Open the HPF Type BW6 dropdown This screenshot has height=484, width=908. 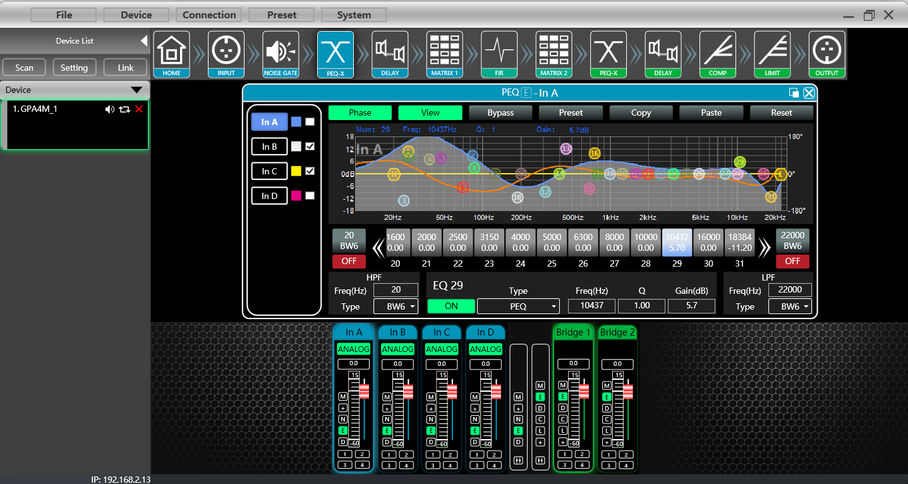[396, 306]
